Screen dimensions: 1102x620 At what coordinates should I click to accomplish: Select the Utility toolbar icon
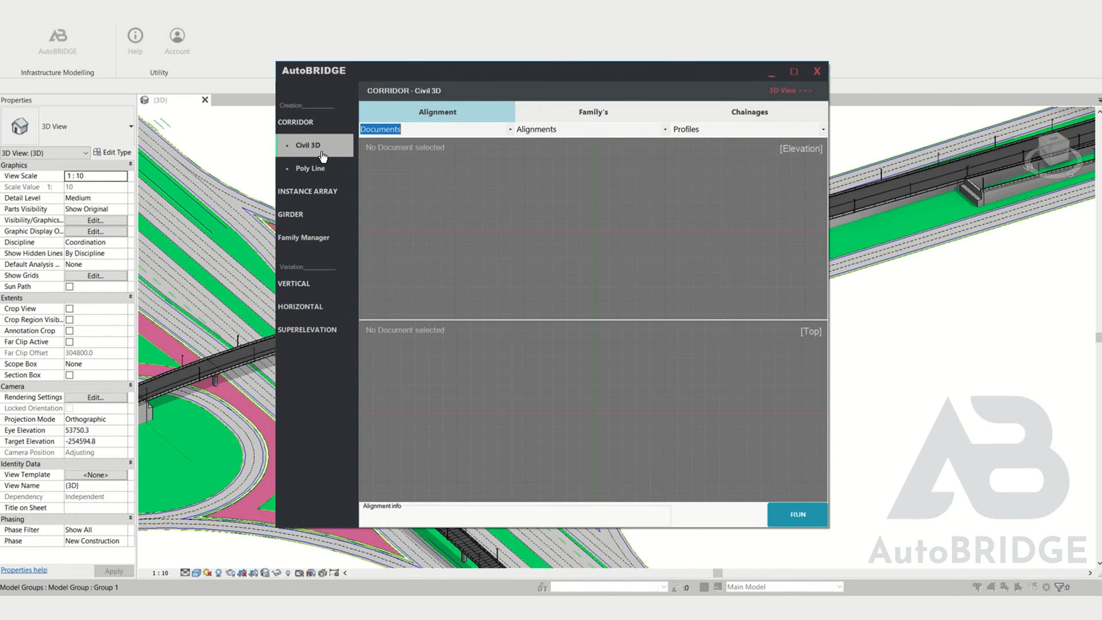159,72
